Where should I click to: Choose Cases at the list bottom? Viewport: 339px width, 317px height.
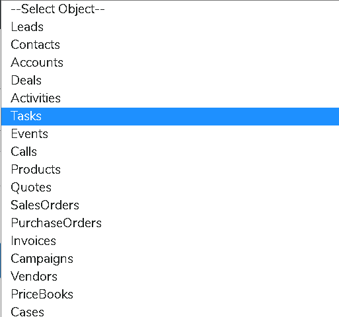point(170,311)
